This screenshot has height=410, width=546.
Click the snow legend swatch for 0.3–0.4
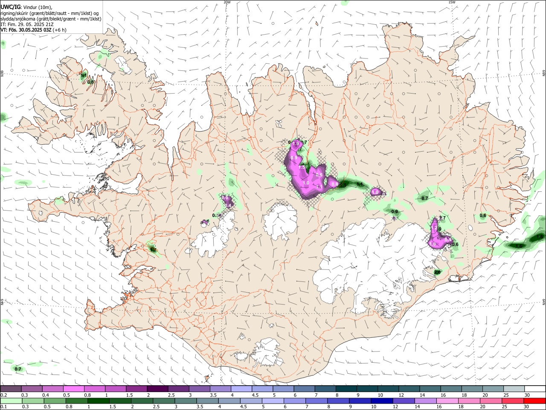coord(32,389)
